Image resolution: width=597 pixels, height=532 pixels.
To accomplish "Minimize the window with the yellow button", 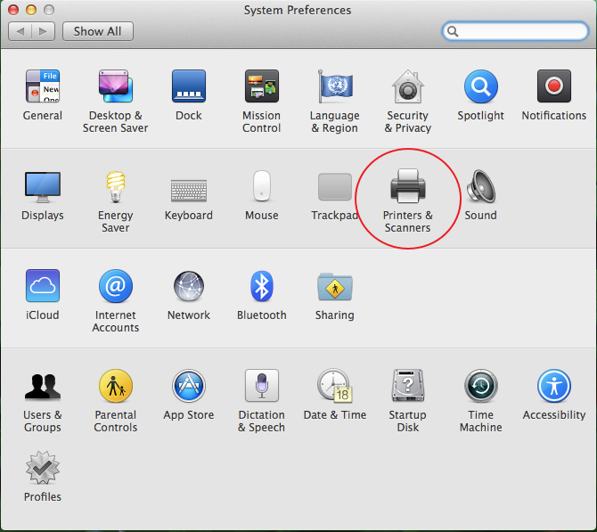I will click(x=31, y=10).
